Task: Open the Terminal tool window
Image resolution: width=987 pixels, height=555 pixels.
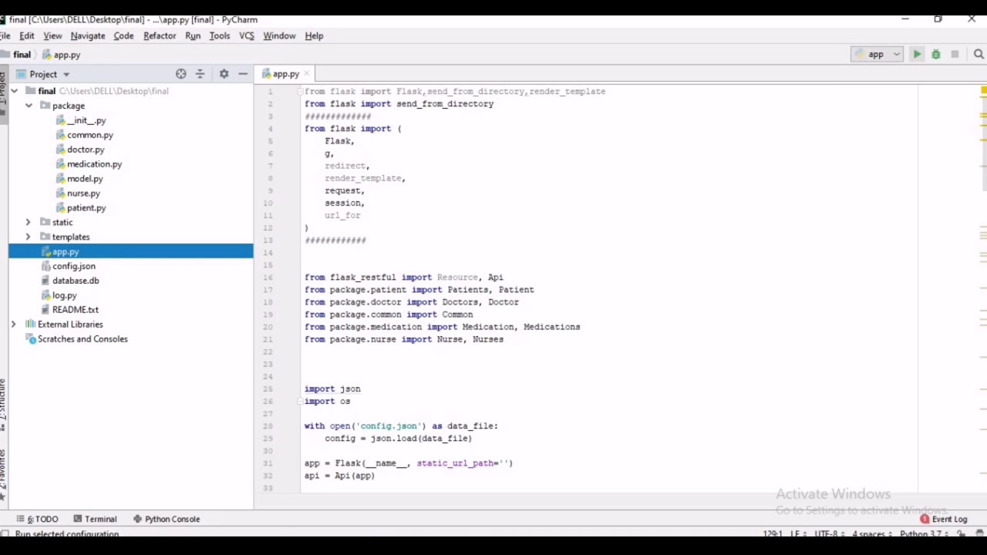Action: pos(94,519)
